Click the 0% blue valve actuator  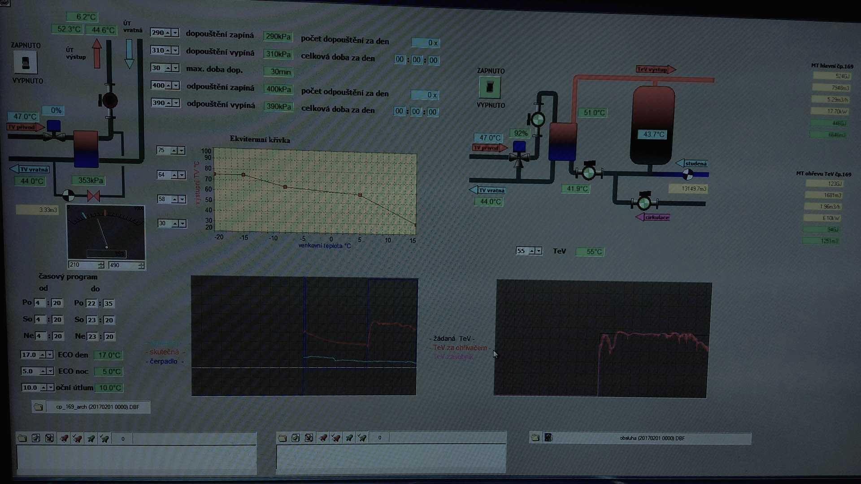(x=54, y=126)
